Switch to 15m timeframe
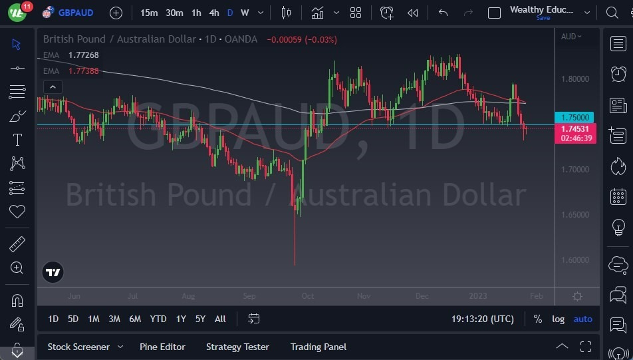 [x=149, y=13]
